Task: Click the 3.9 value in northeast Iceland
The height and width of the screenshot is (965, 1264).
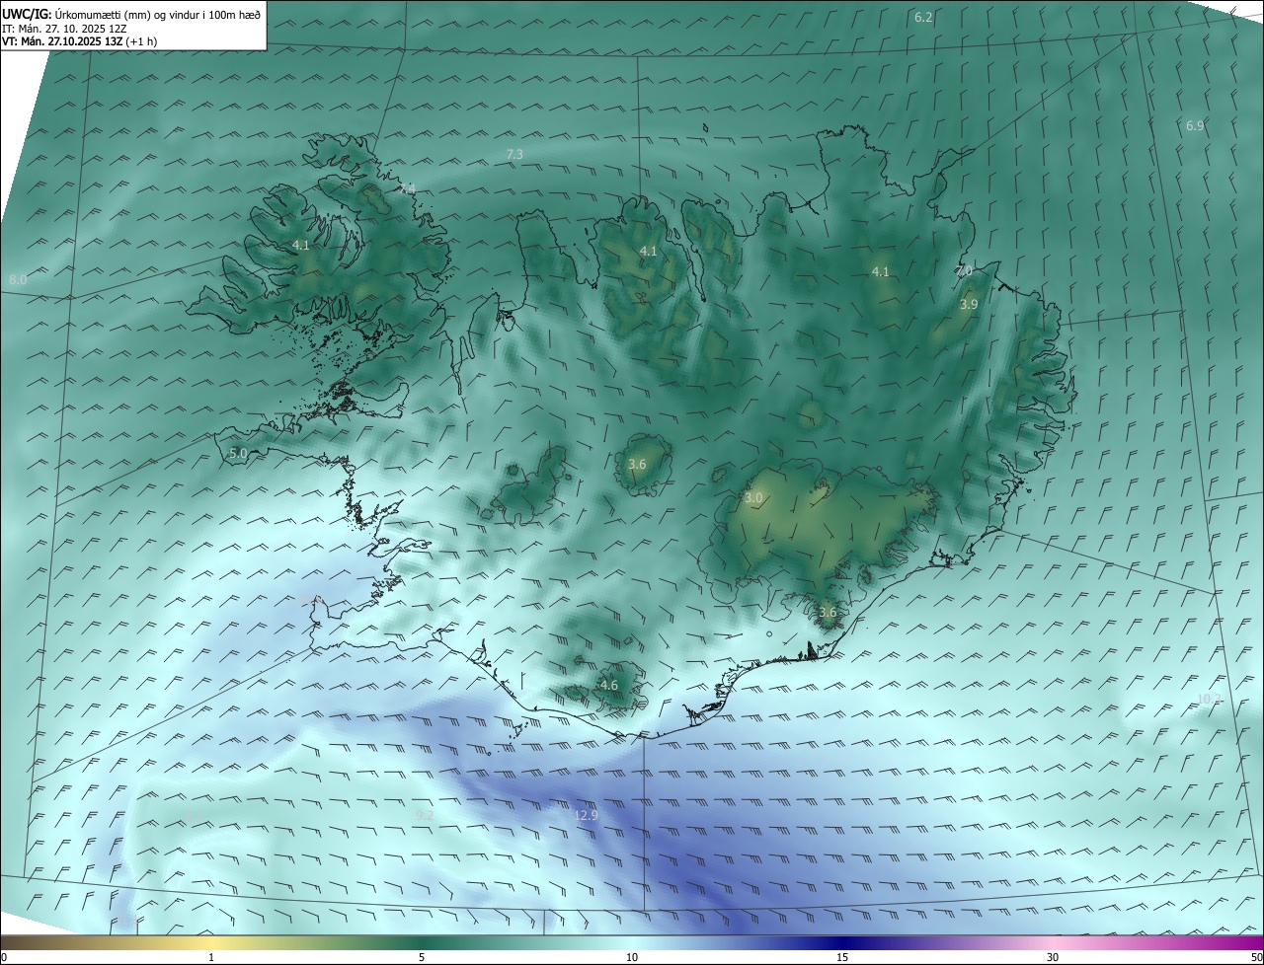Action: pyautogui.click(x=969, y=305)
